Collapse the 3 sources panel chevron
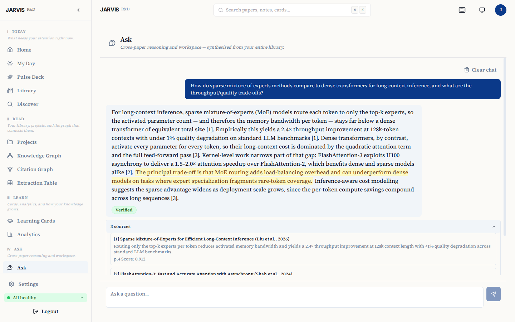Image resolution: width=515 pixels, height=322 pixels. [x=494, y=226]
